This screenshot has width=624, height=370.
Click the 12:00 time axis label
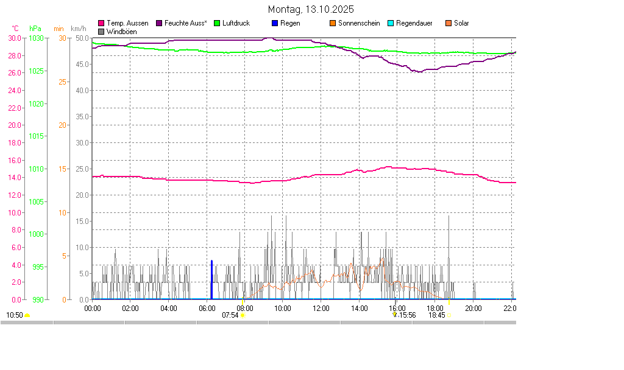[x=321, y=308]
